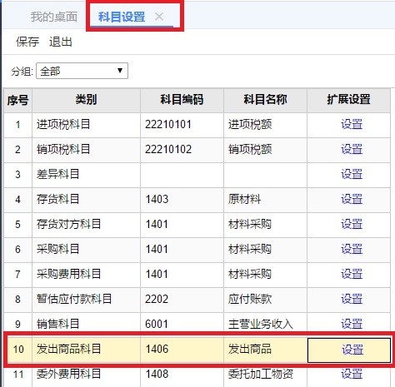Click 设置 link for 销项税科目 row
395x387 pixels.
(352, 149)
